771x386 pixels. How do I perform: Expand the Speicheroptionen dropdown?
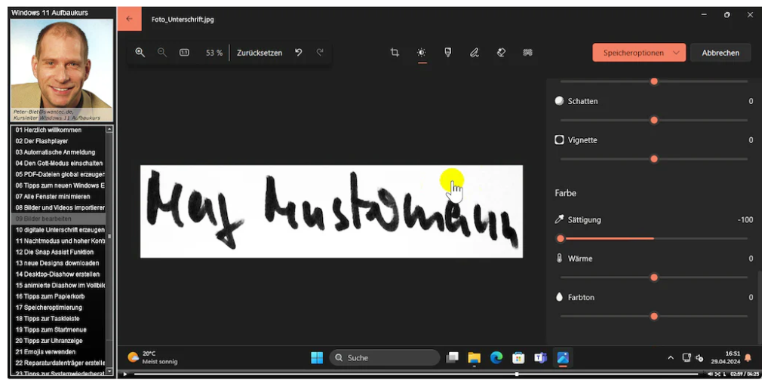click(x=676, y=53)
